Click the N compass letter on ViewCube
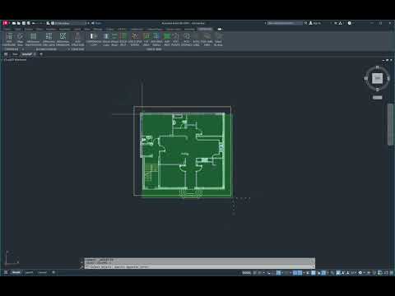 pos(377,67)
